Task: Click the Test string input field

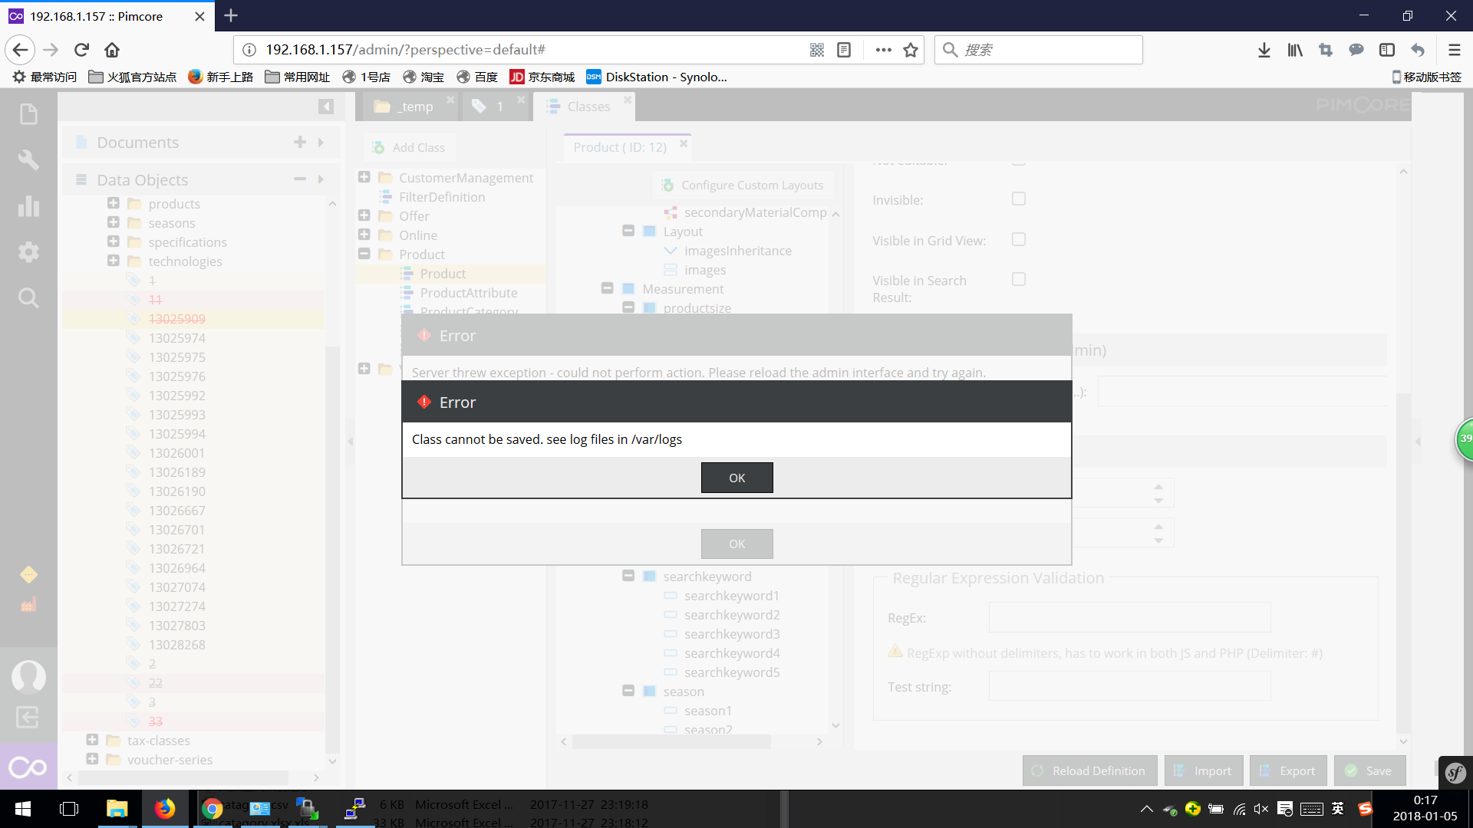Action: [x=1129, y=686]
